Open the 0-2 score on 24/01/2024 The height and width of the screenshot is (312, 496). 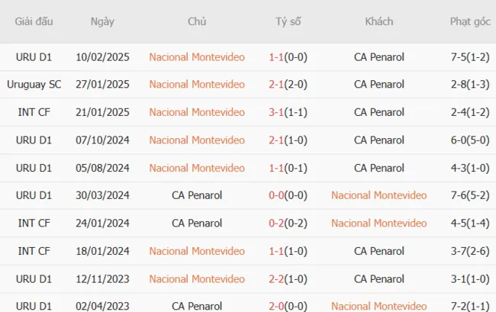(277, 223)
